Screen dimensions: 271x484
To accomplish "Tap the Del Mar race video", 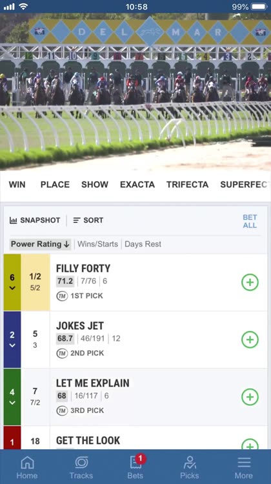I will click(x=135, y=92).
